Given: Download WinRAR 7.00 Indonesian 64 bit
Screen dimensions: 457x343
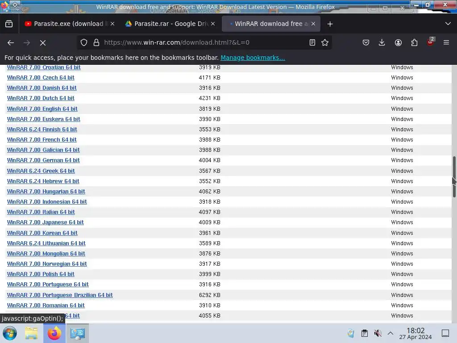Looking at the screenshot, I should (x=47, y=201).
